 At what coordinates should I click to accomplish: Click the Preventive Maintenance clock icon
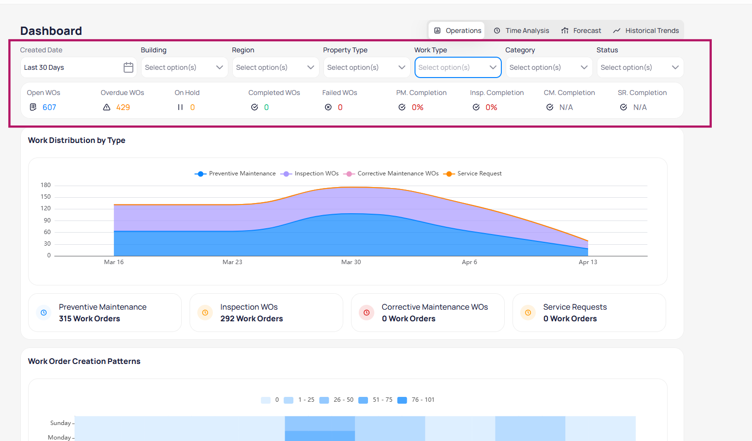click(x=44, y=313)
